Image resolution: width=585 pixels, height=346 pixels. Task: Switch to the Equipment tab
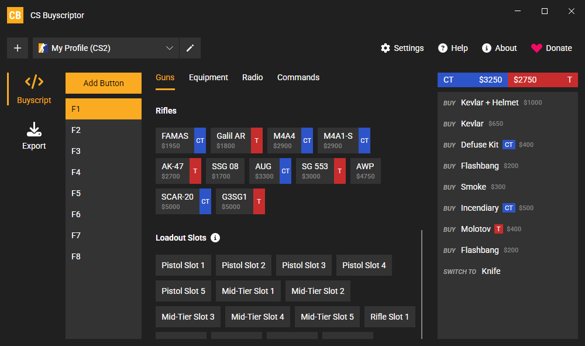click(x=208, y=78)
